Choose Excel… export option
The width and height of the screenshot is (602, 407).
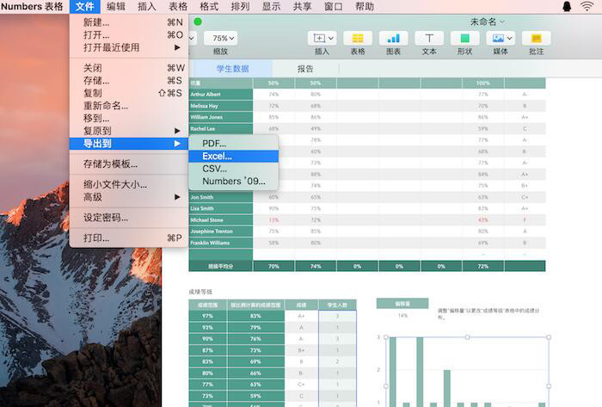tap(233, 157)
